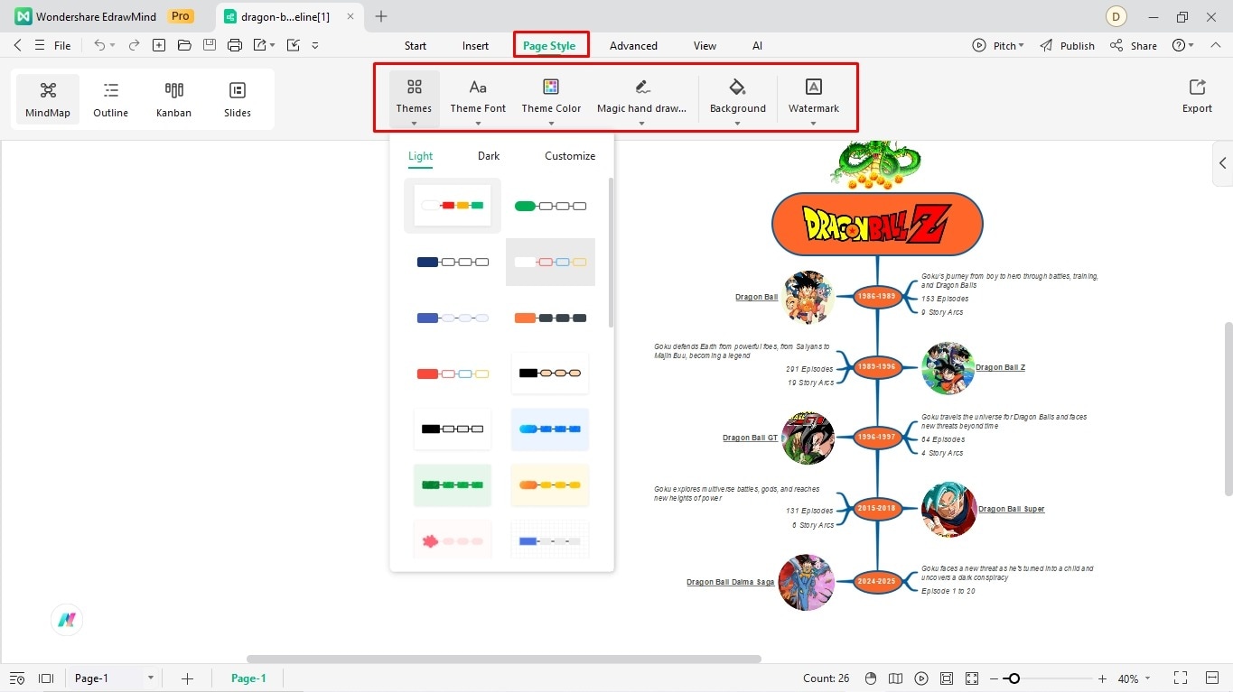This screenshot has height=692, width=1233.
Task: Apply the light blue background theme thumbnail
Action: pyautogui.click(x=550, y=429)
